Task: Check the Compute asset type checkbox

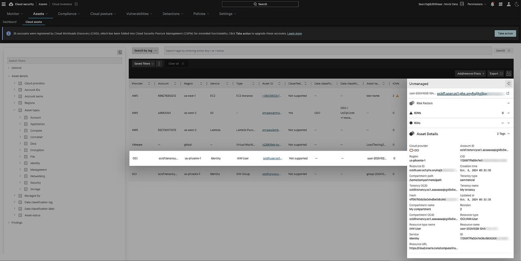Action: pos(26,130)
